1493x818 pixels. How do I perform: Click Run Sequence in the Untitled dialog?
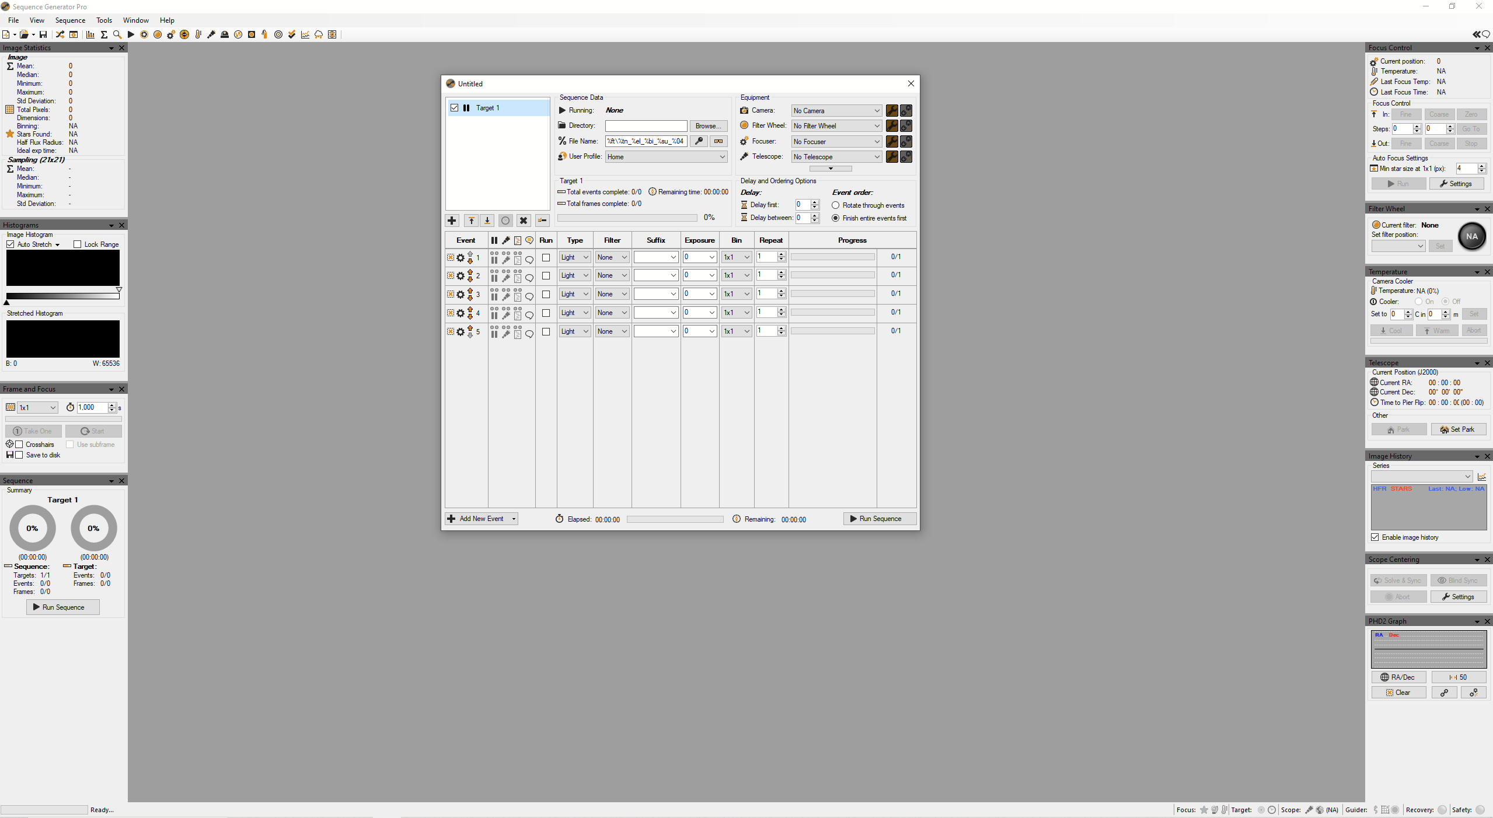point(880,519)
